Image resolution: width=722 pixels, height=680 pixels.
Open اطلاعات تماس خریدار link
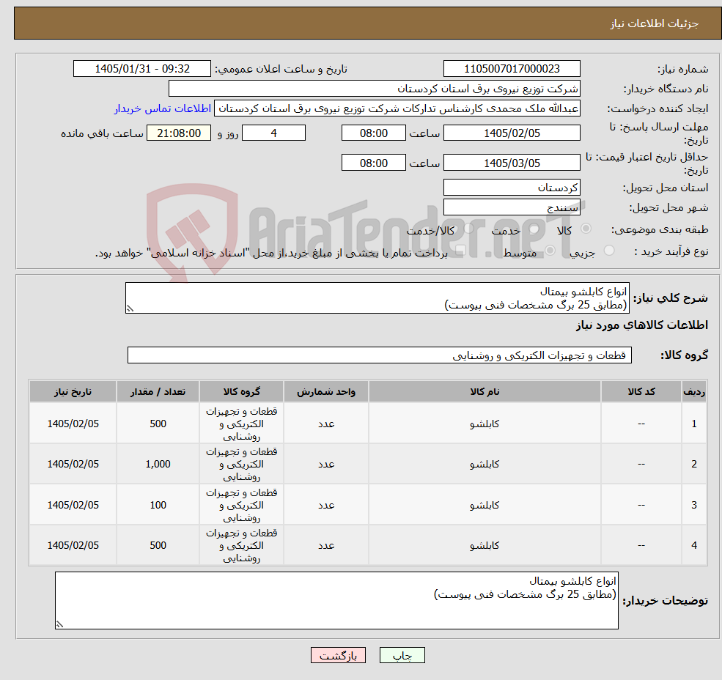(163, 108)
